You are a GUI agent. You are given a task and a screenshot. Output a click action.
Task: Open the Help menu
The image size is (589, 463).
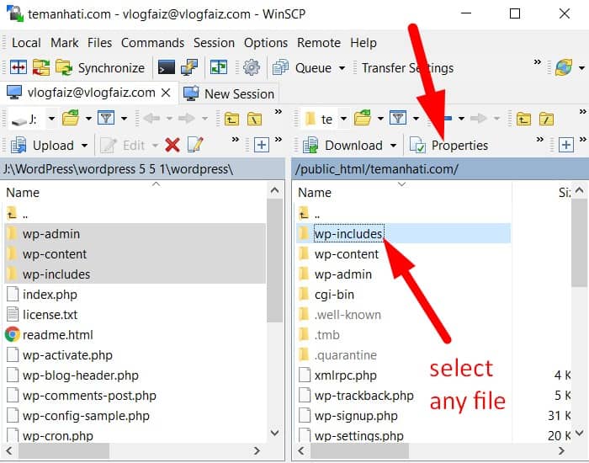coord(363,43)
